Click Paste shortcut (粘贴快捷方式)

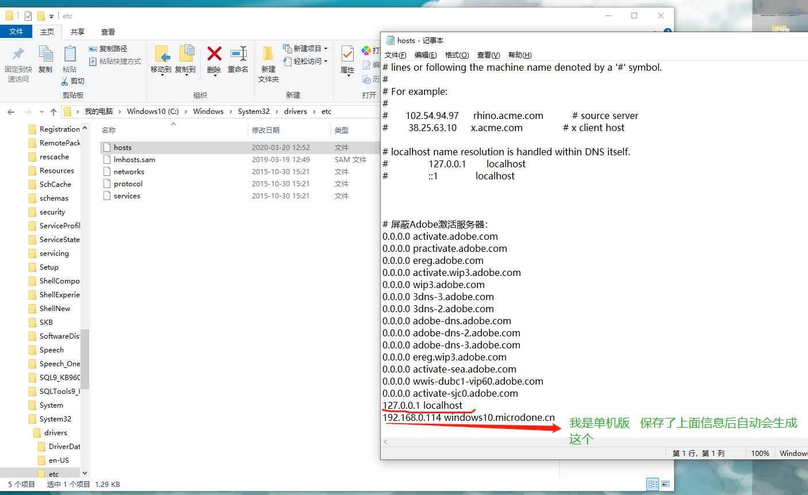[114, 62]
